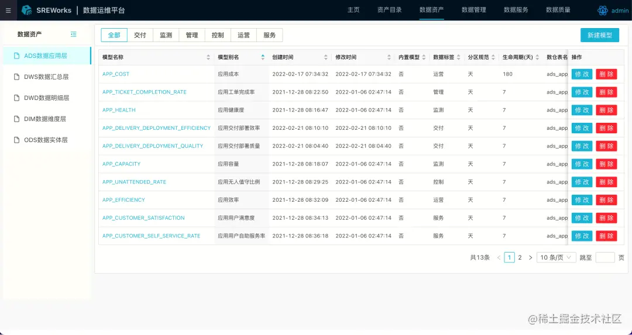Select the 控制 filter tab
The height and width of the screenshot is (335, 632).
pyautogui.click(x=218, y=35)
